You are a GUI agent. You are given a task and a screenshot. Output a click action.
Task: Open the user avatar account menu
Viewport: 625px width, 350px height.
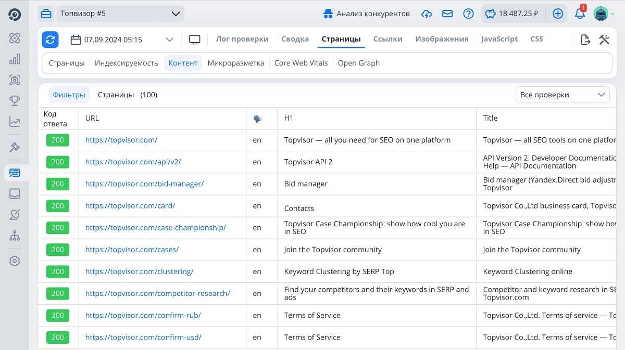tap(604, 14)
